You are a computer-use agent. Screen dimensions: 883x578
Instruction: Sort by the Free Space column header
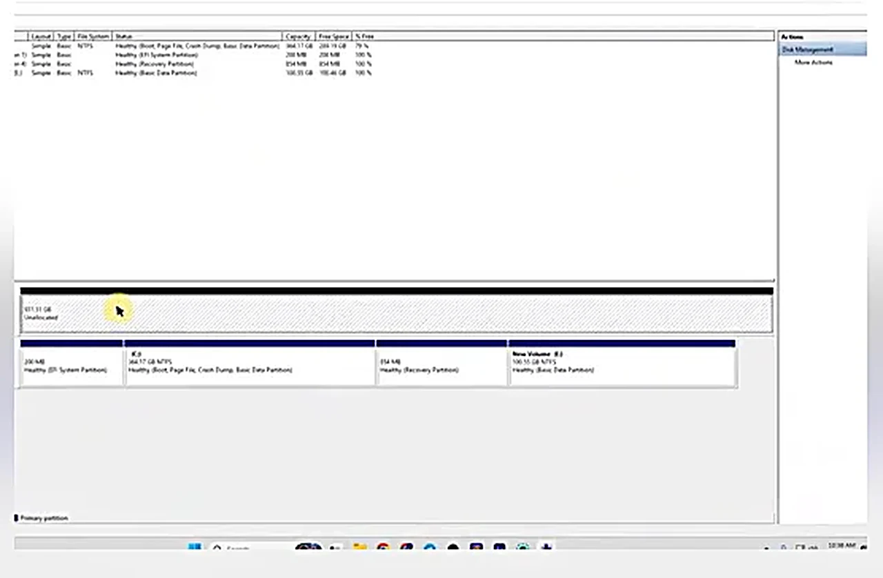[334, 36]
